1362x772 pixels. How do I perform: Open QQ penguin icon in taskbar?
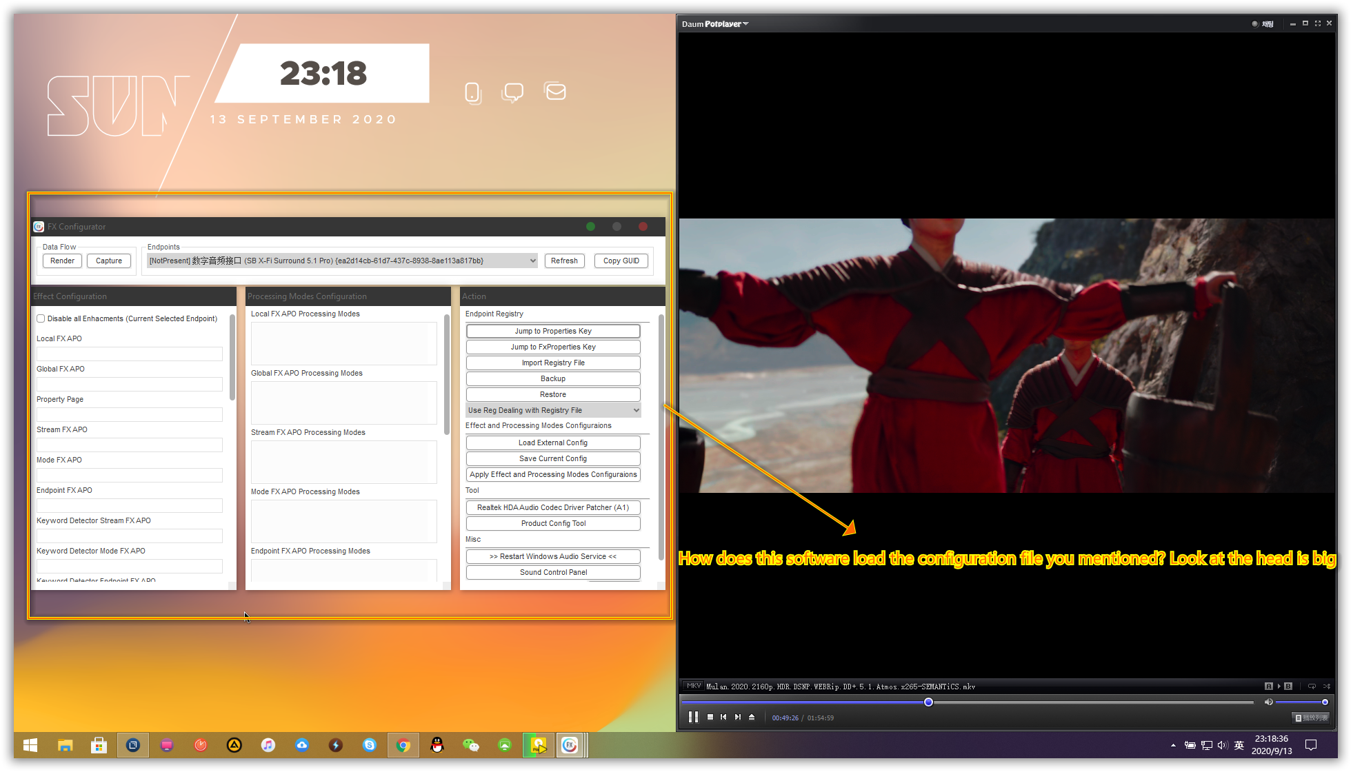coord(437,745)
